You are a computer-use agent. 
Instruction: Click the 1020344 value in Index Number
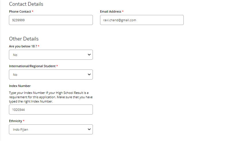click(18, 110)
